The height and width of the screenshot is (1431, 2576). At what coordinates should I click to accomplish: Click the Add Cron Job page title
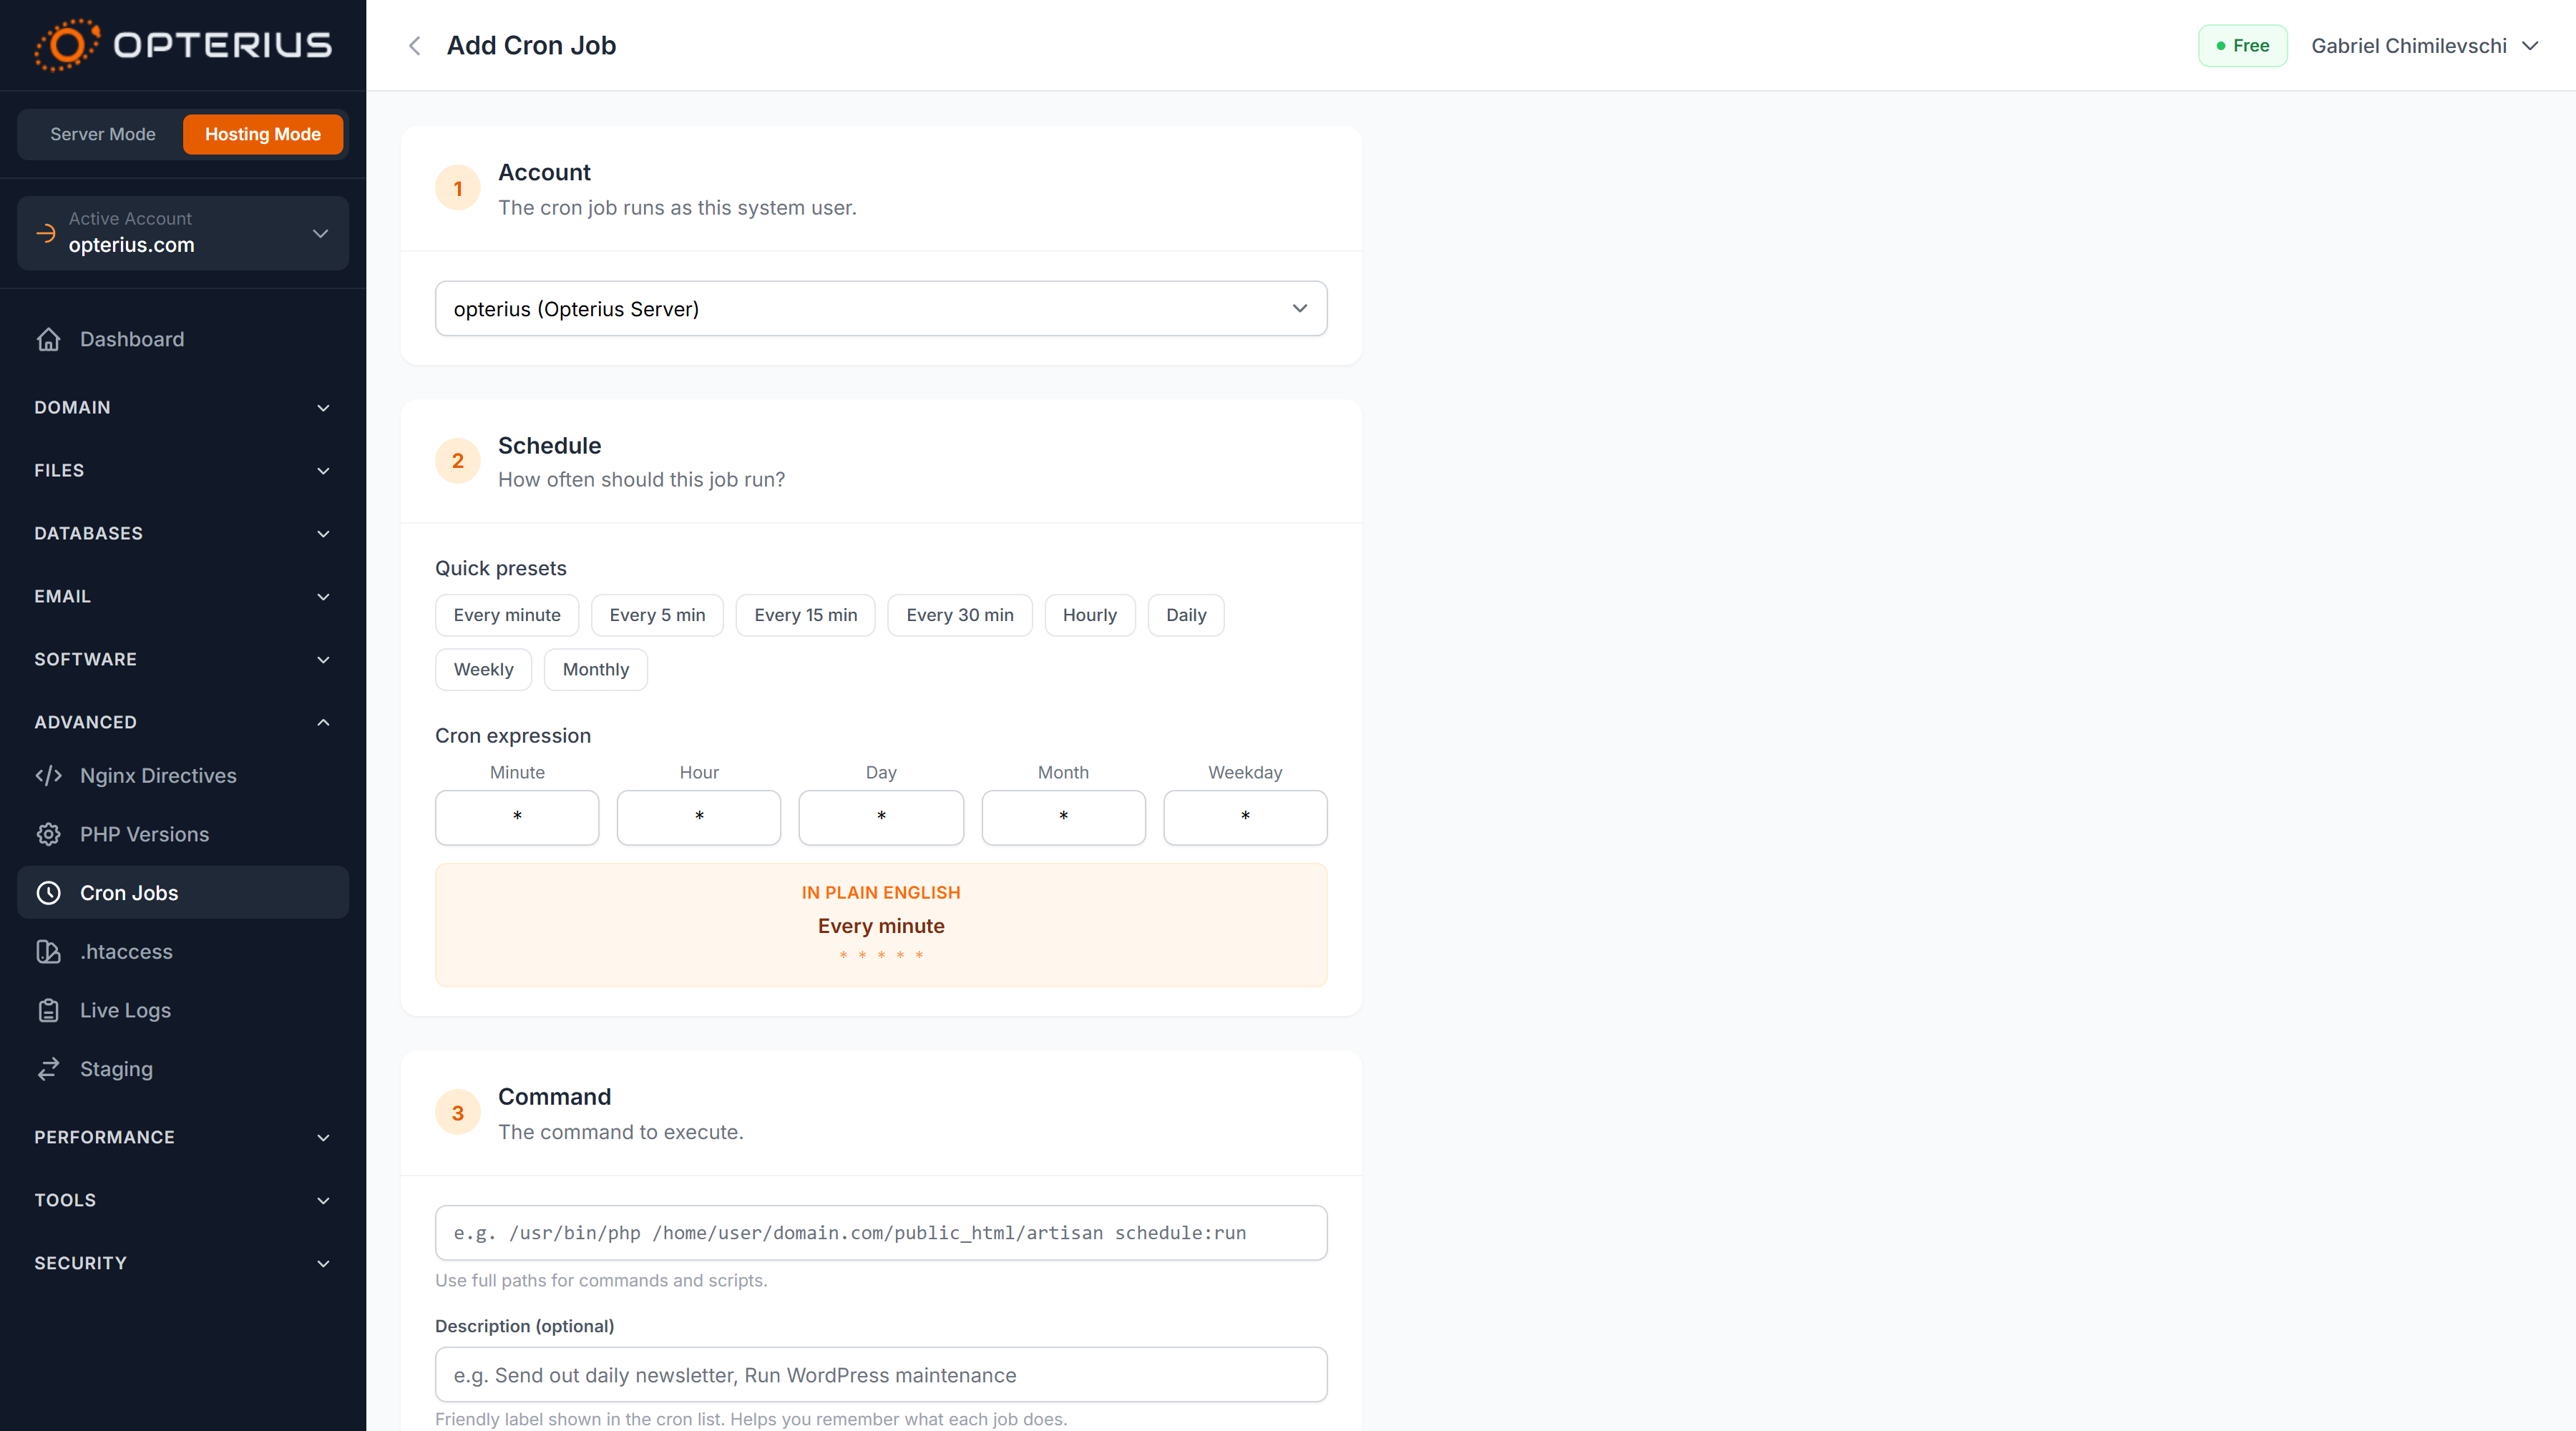531,46
